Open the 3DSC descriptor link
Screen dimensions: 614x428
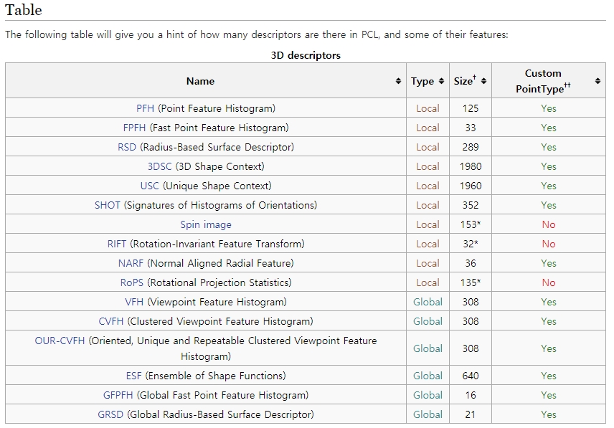[159, 167]
